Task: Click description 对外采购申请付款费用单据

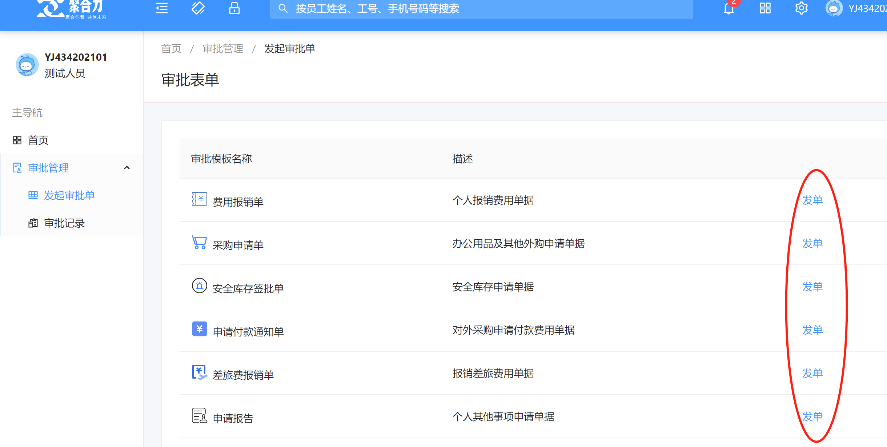Action: click(x=513, y=330)
